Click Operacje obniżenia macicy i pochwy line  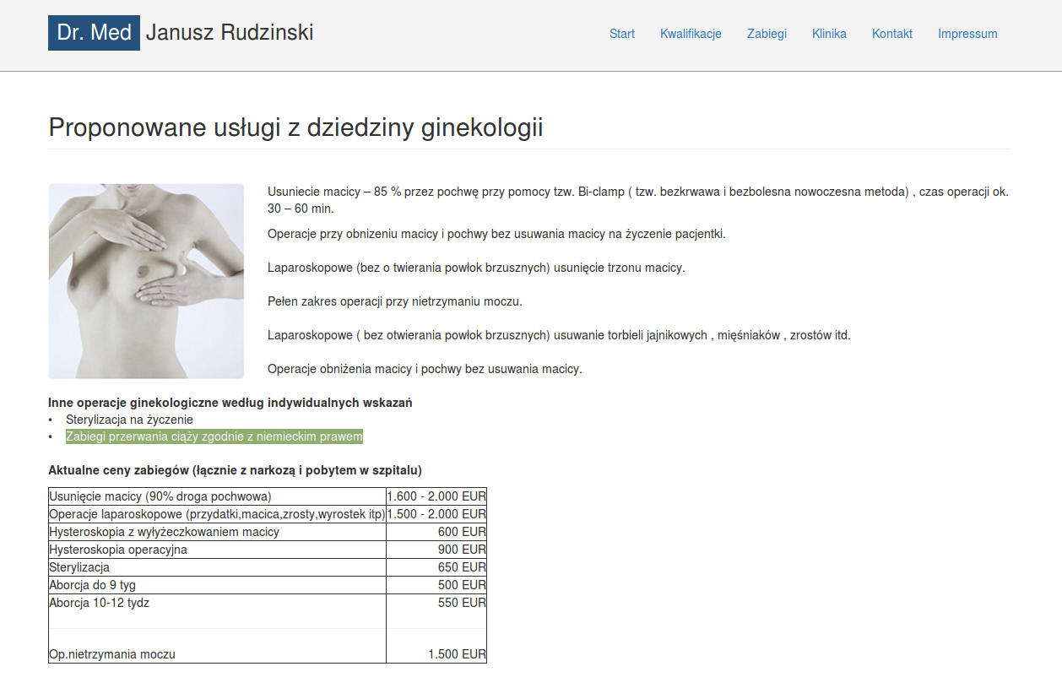(x=425, y=369)
